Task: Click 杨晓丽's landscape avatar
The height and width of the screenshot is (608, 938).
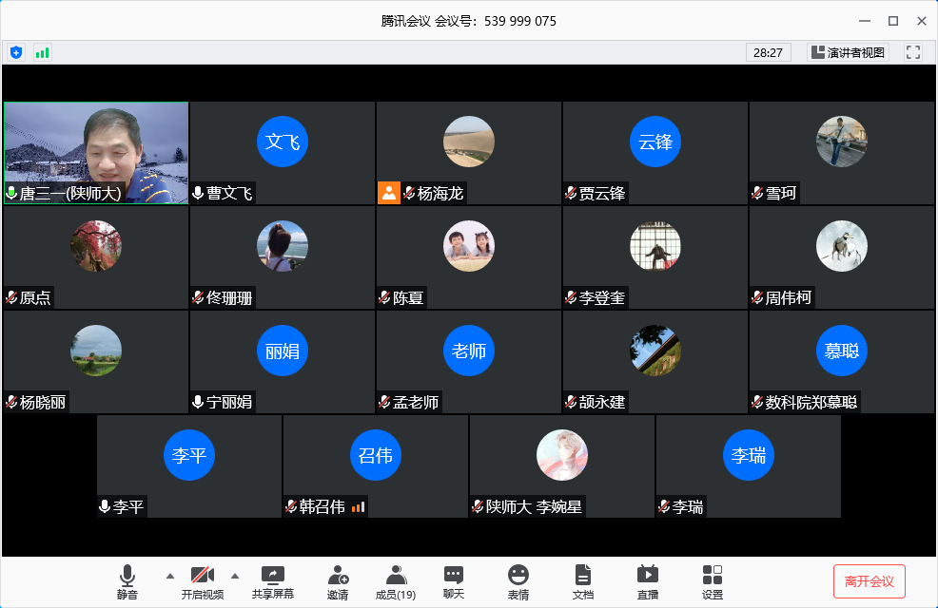Action: [x=96, y=351]
